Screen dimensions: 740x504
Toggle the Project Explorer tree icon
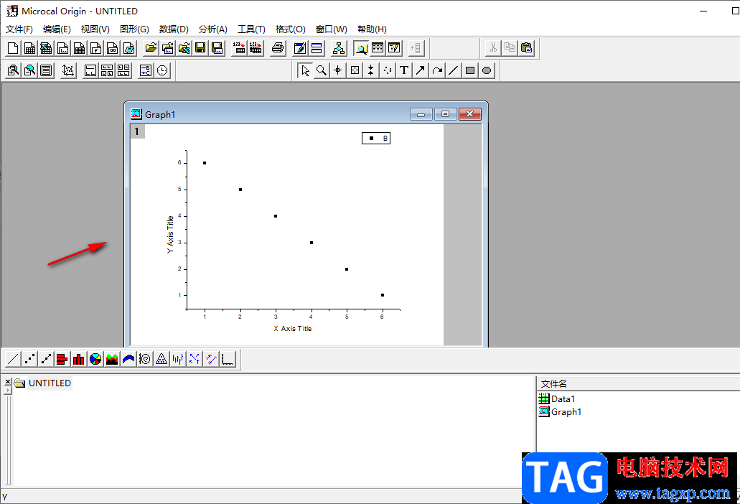point(339,48)
